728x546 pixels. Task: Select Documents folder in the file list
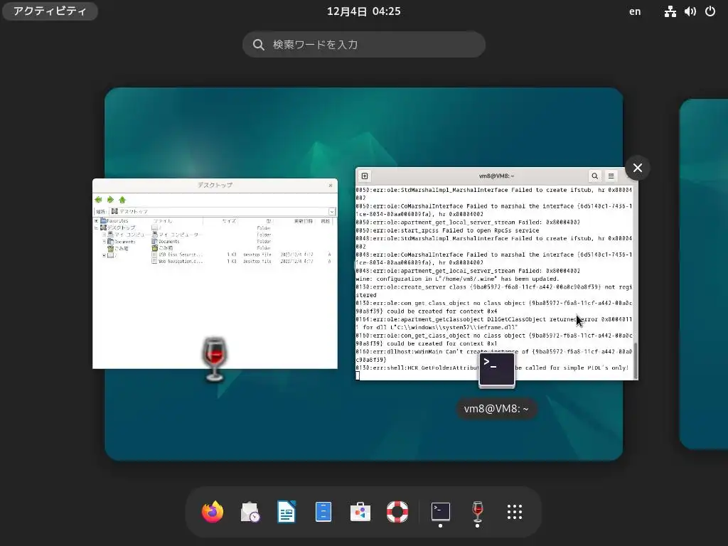pyautogui.click(x=166, y=242)
